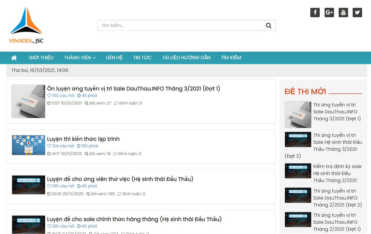Click the magnifier search button
The height and width of the screenshot is (234, 371).
coord(269,26)
